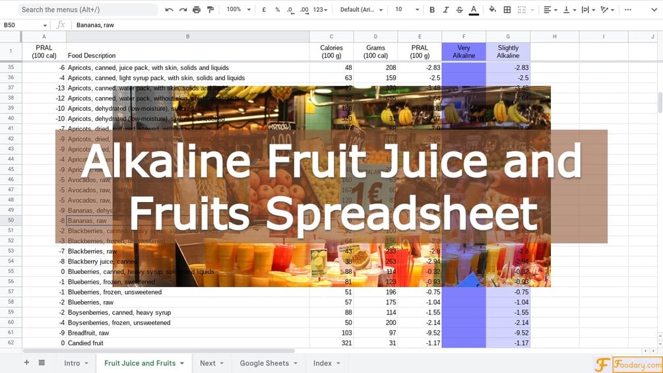Select cell Apricots, canned, juice pack row
663x373 pixels.
coord(188,67)
